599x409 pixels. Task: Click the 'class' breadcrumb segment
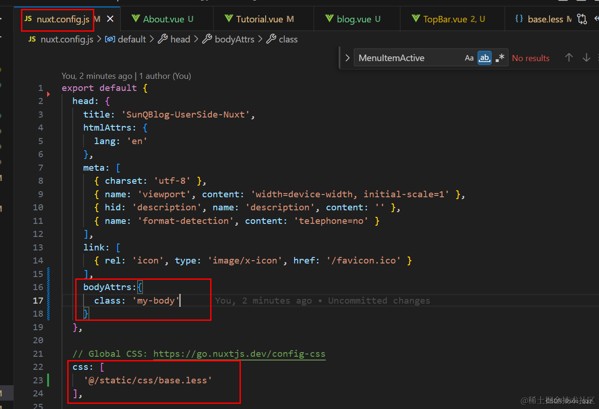(288, 39)
